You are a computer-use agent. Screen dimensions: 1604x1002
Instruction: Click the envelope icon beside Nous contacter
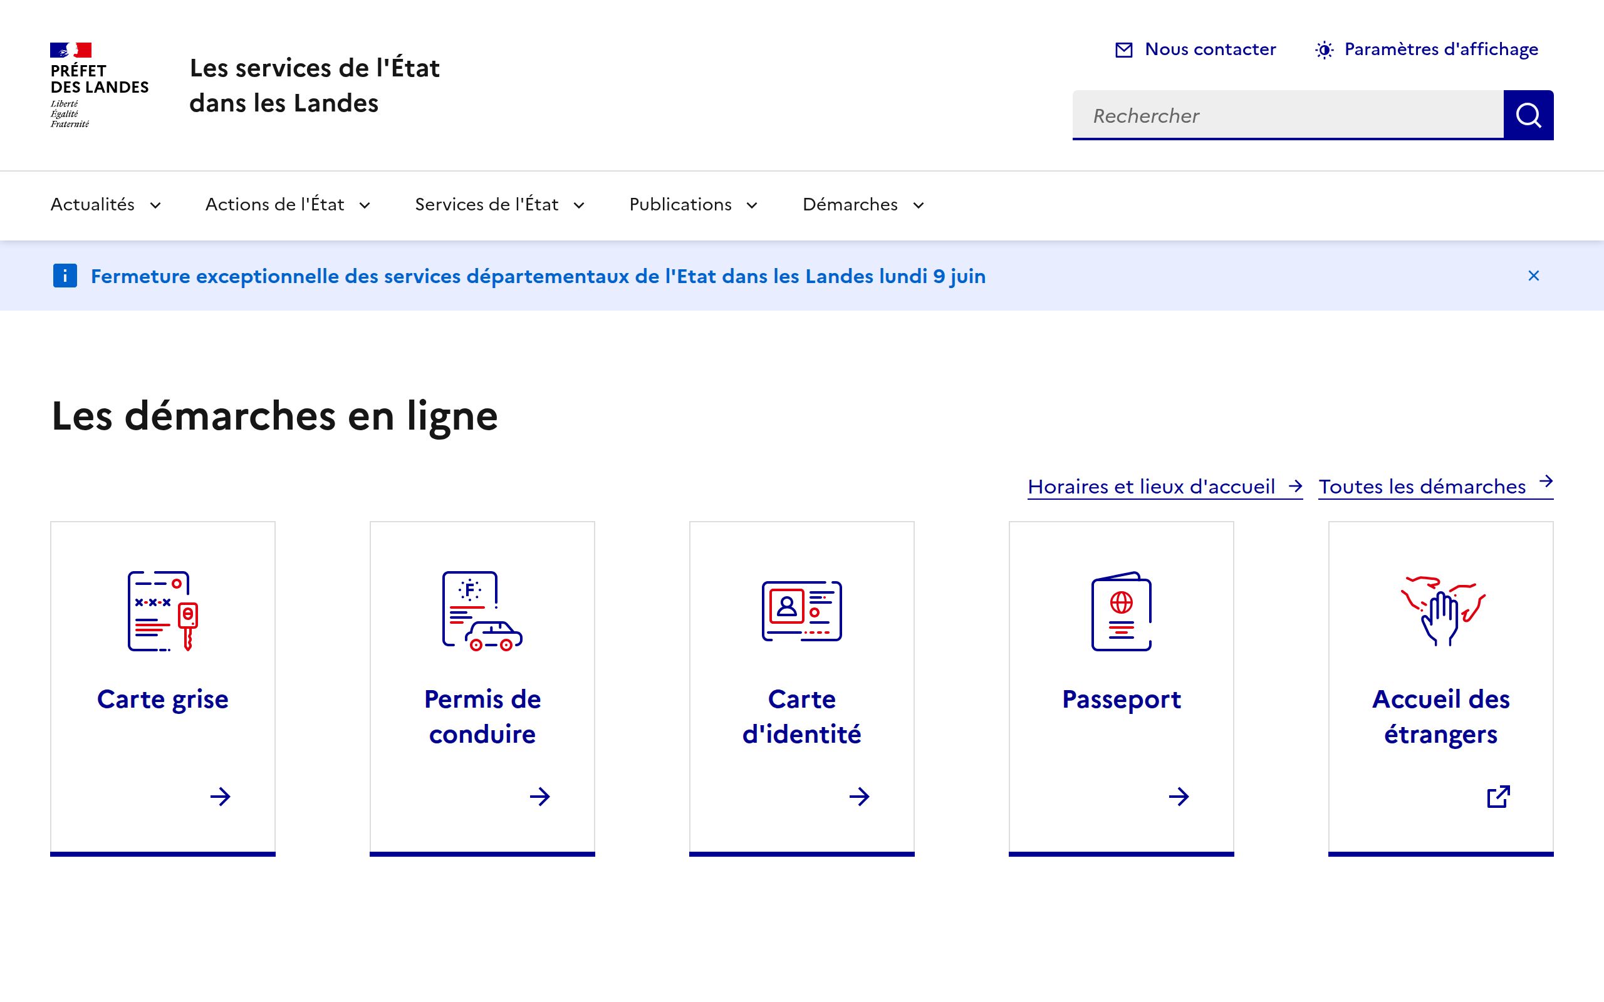(1123, 49)
